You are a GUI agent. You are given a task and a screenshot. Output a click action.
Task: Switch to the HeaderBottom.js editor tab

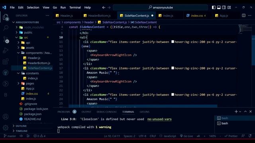(x=99, y=15)
